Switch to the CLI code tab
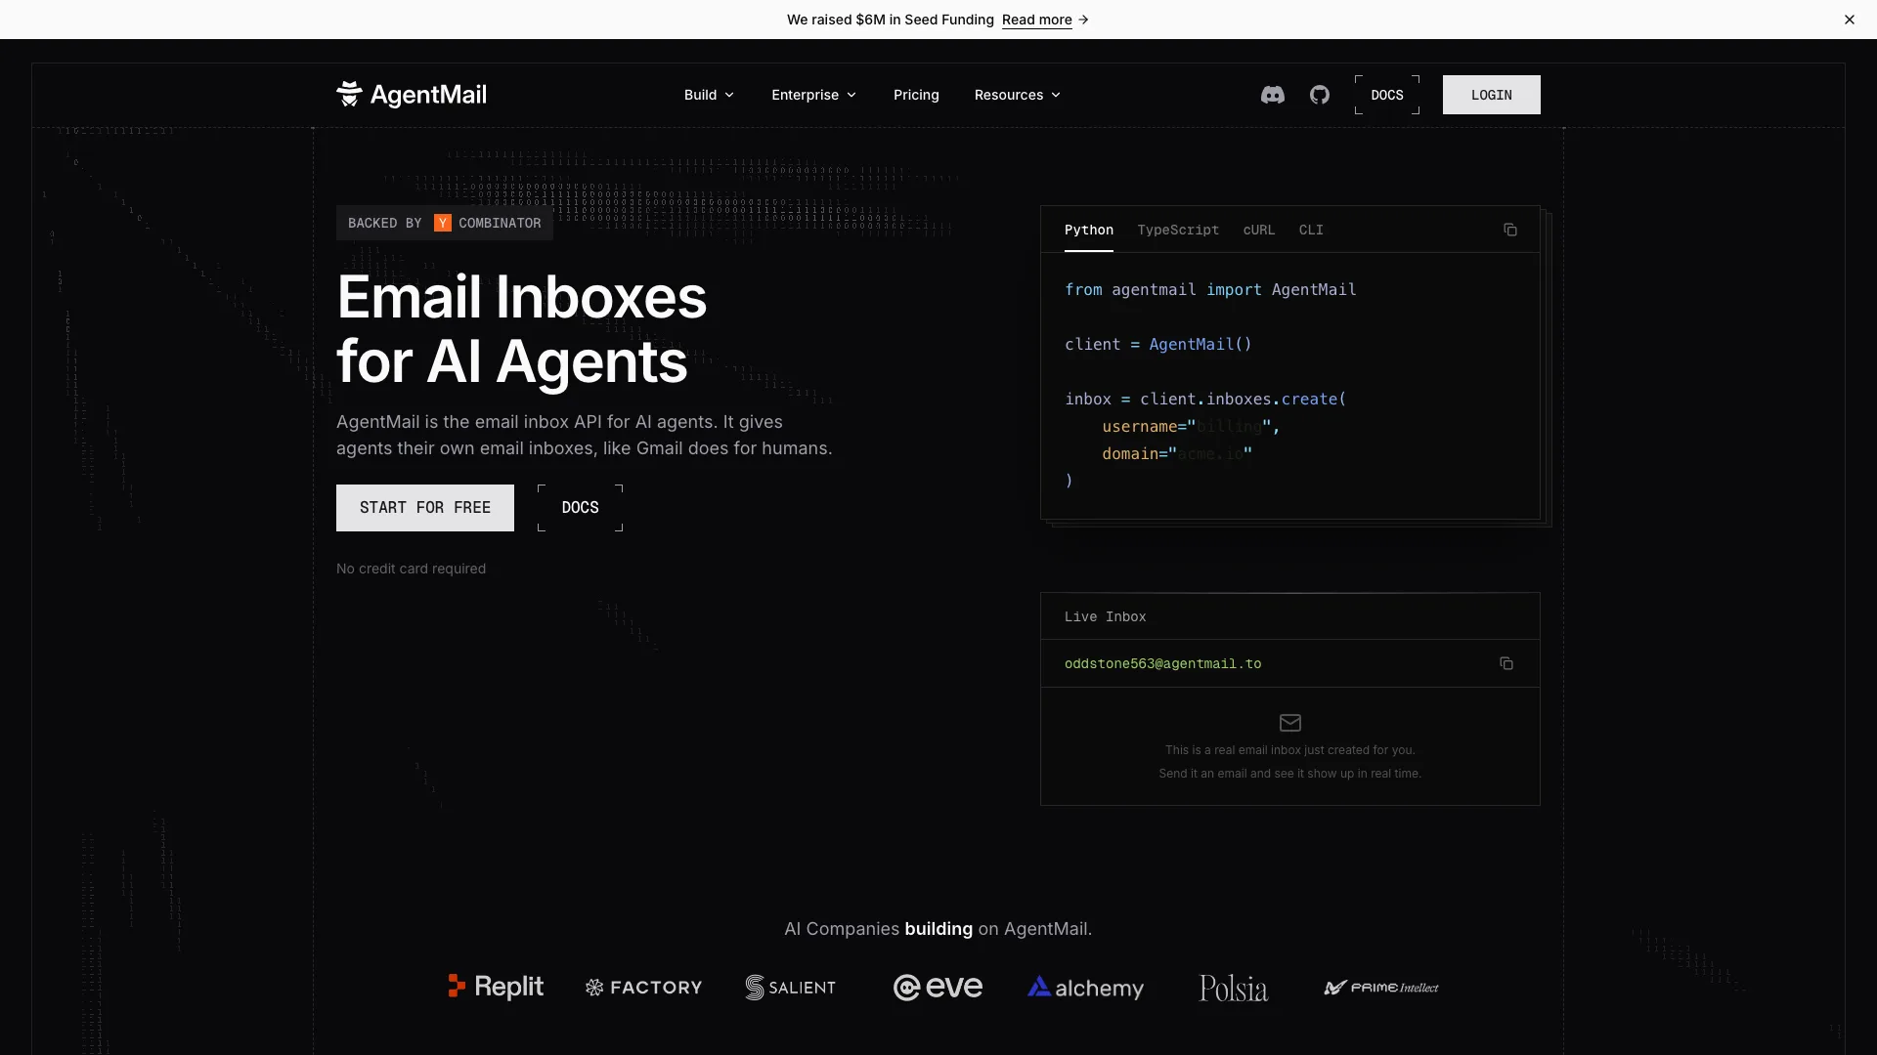This screenshot has width=1877, height=1055. pos(1311,230)
